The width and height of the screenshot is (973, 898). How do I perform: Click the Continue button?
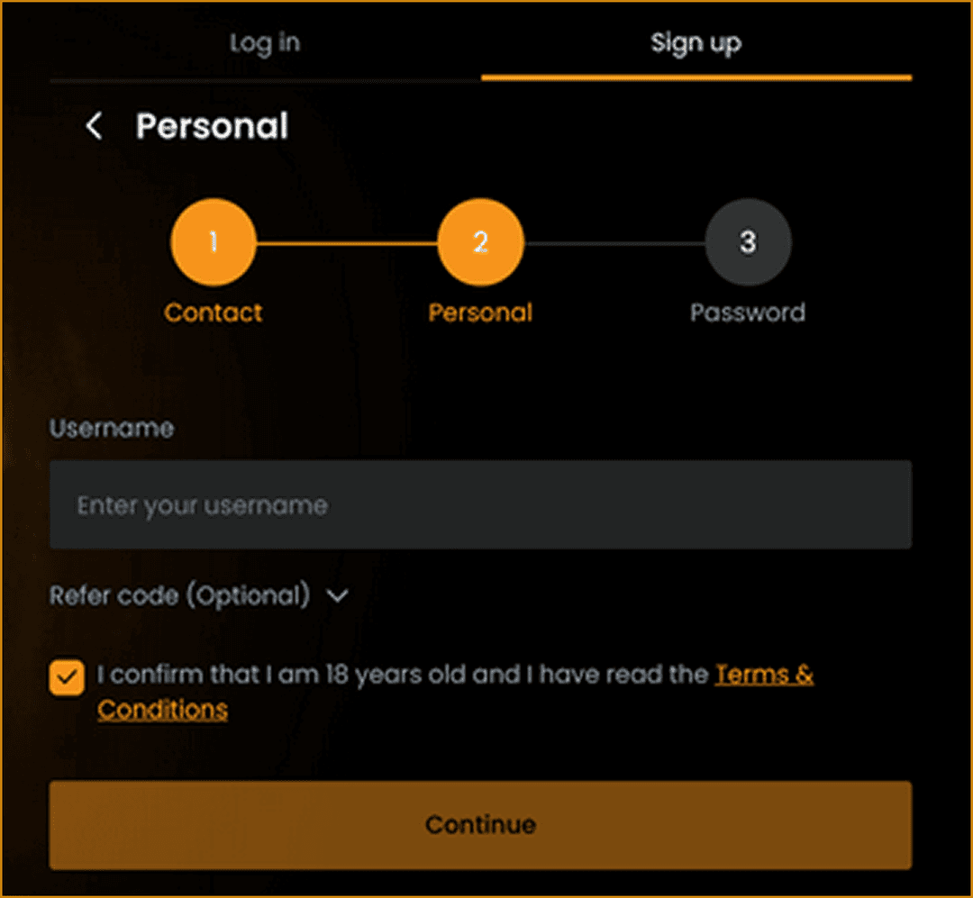(481, 825)
